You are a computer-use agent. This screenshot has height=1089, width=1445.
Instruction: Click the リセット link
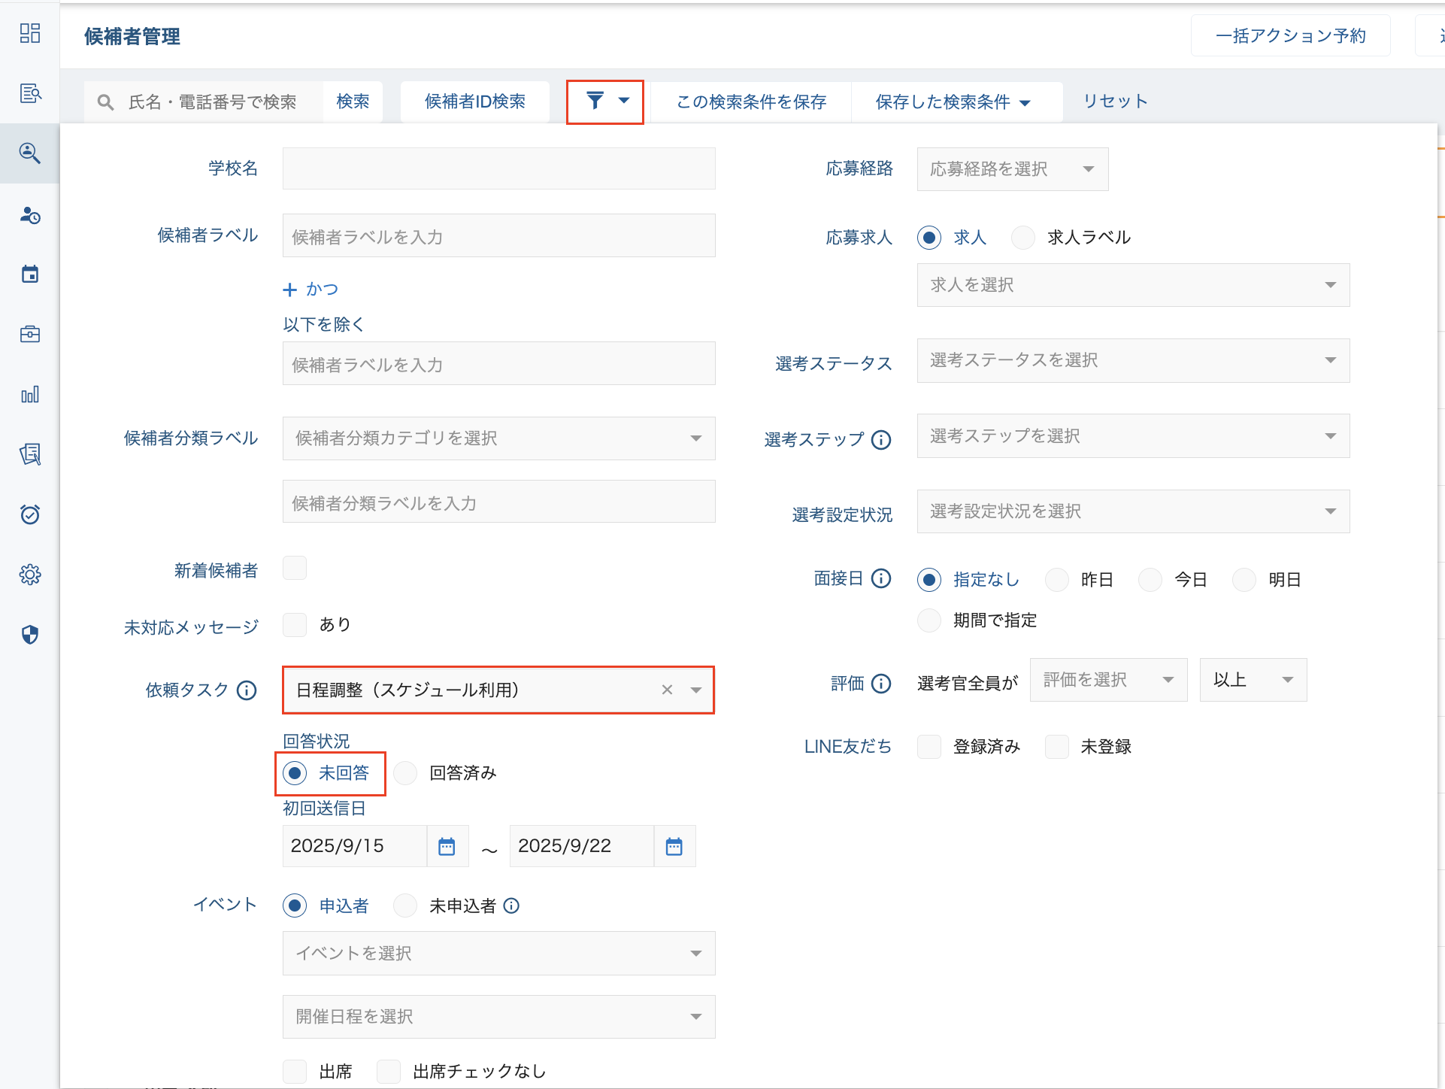click(1115, 102)
